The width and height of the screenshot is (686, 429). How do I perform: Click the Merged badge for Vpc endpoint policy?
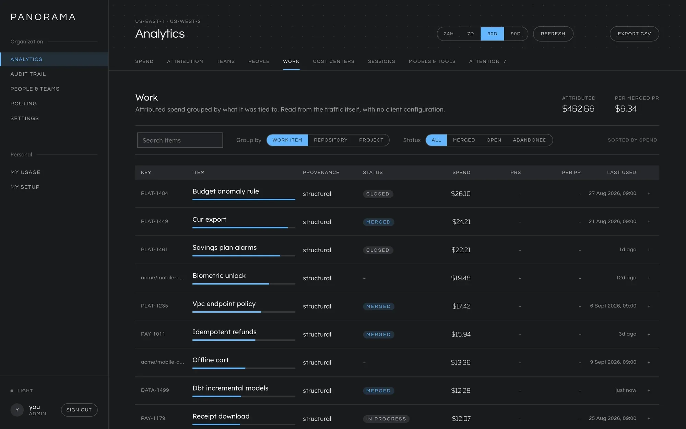click(378, 306)
